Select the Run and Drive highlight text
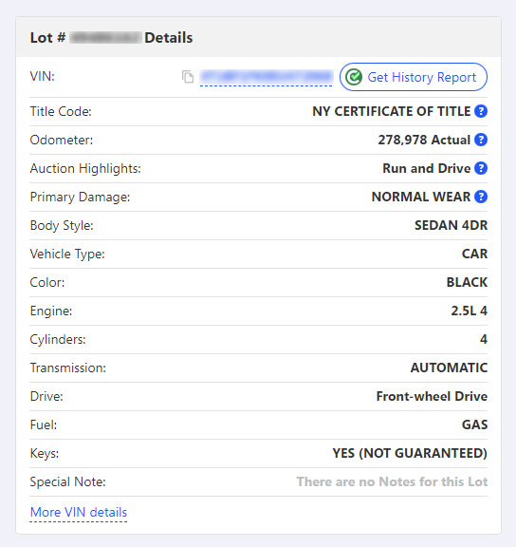The image size is (516, 547). coord(427,168)
